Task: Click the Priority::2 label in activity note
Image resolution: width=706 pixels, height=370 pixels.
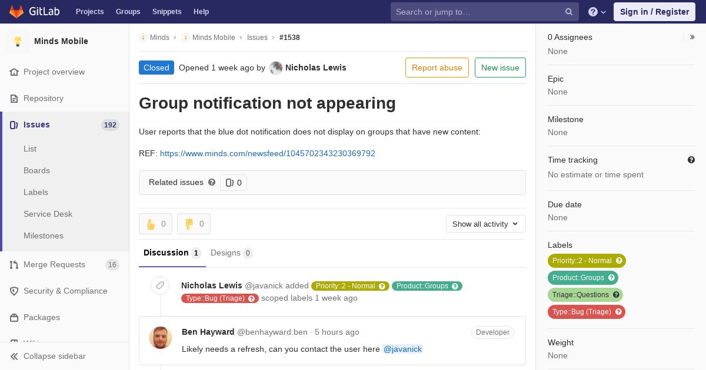Action: (350, 286)
